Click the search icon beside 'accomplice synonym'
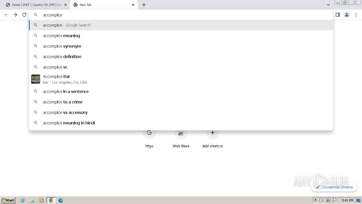The height and width of the screenshot is (204, 362). (x=36, y=46)
